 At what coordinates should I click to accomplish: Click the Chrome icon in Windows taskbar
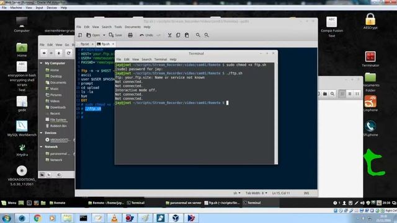coord(37,218)
